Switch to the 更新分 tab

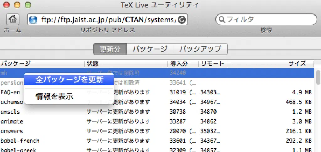[110, 49]
